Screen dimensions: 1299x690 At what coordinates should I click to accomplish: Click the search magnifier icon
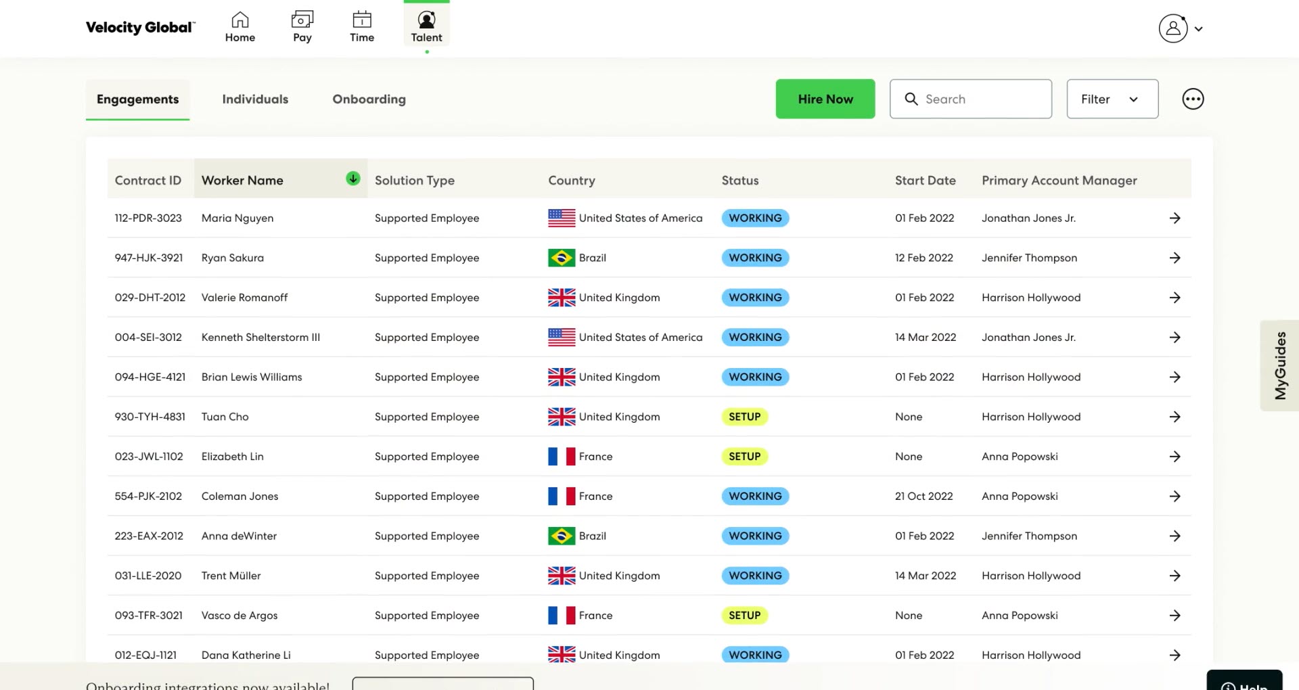click(x=911, y=99)
